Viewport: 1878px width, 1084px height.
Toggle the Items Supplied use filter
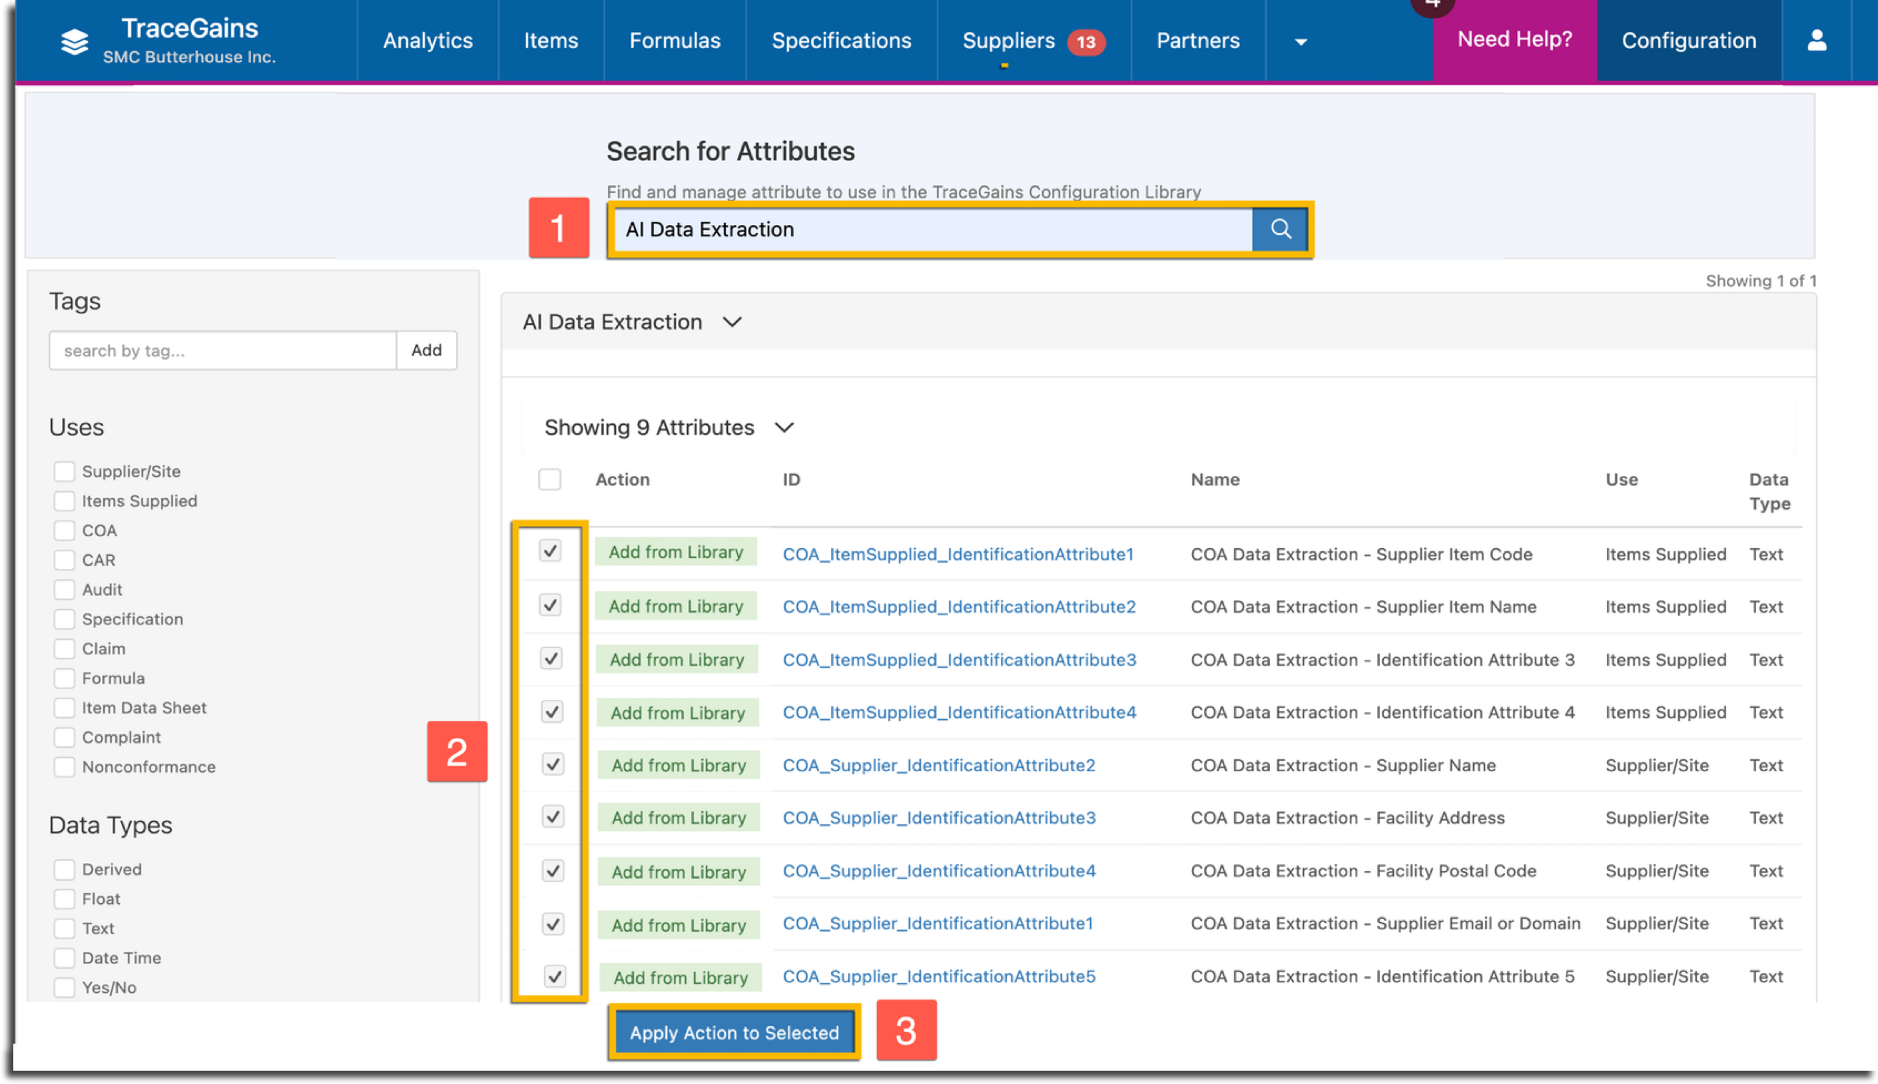(x=65, y=501)
